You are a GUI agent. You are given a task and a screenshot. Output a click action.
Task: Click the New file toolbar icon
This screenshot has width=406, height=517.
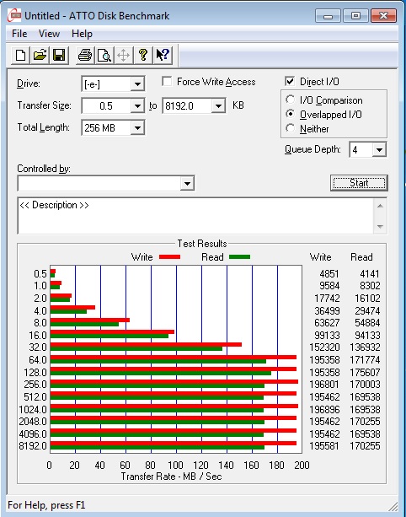(20, 55)
